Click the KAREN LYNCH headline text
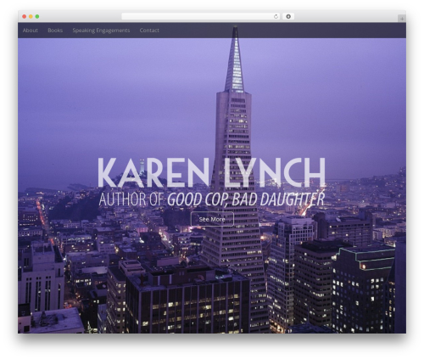424x359 pixels. (x=212, y=172)
